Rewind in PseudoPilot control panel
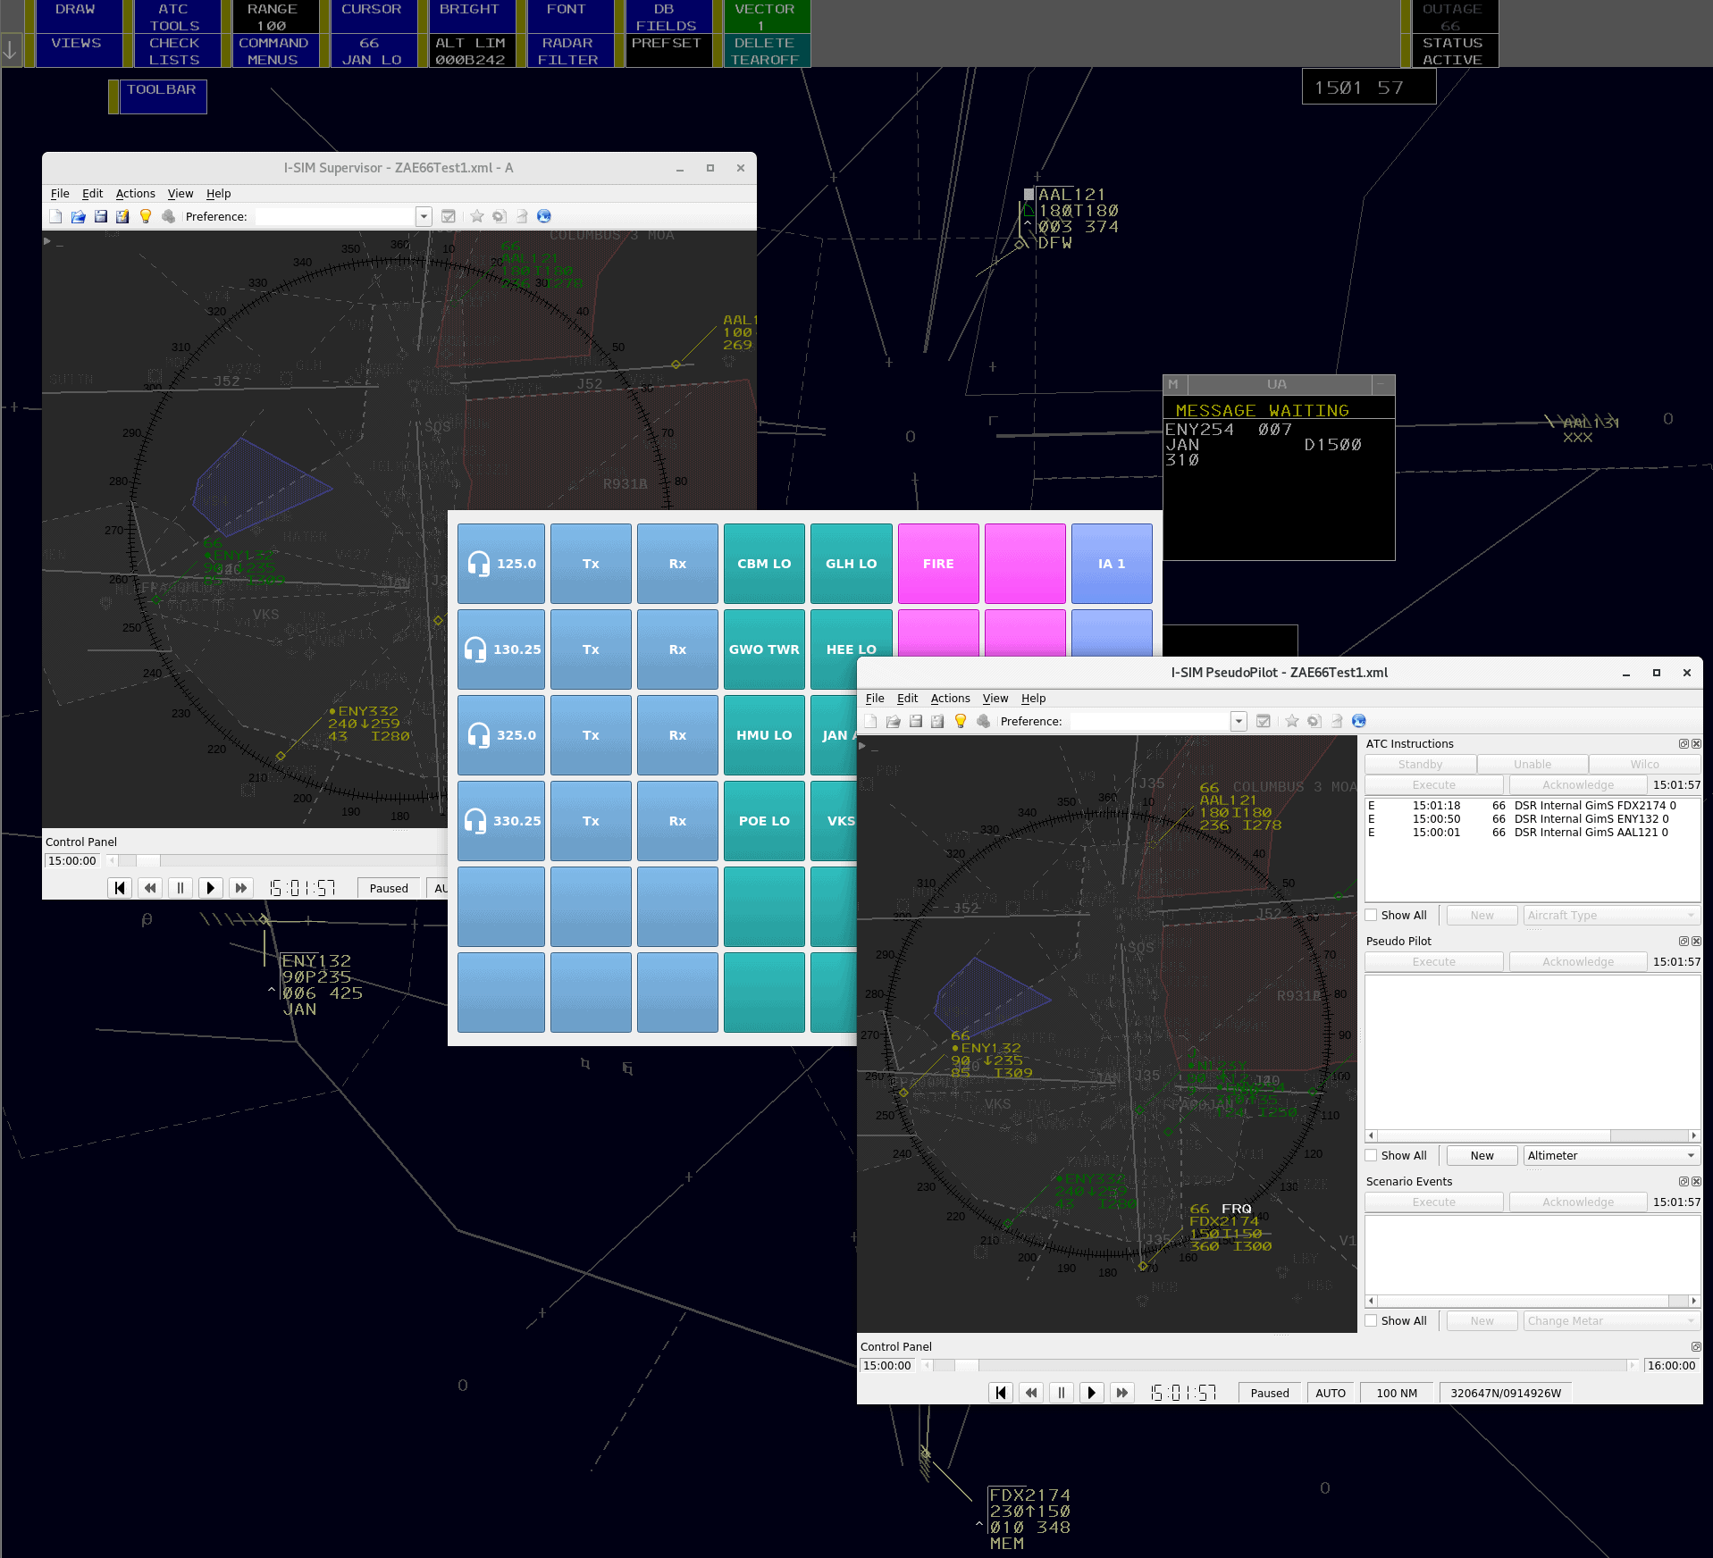1713x1558 pixels. coord(1031,1393)
